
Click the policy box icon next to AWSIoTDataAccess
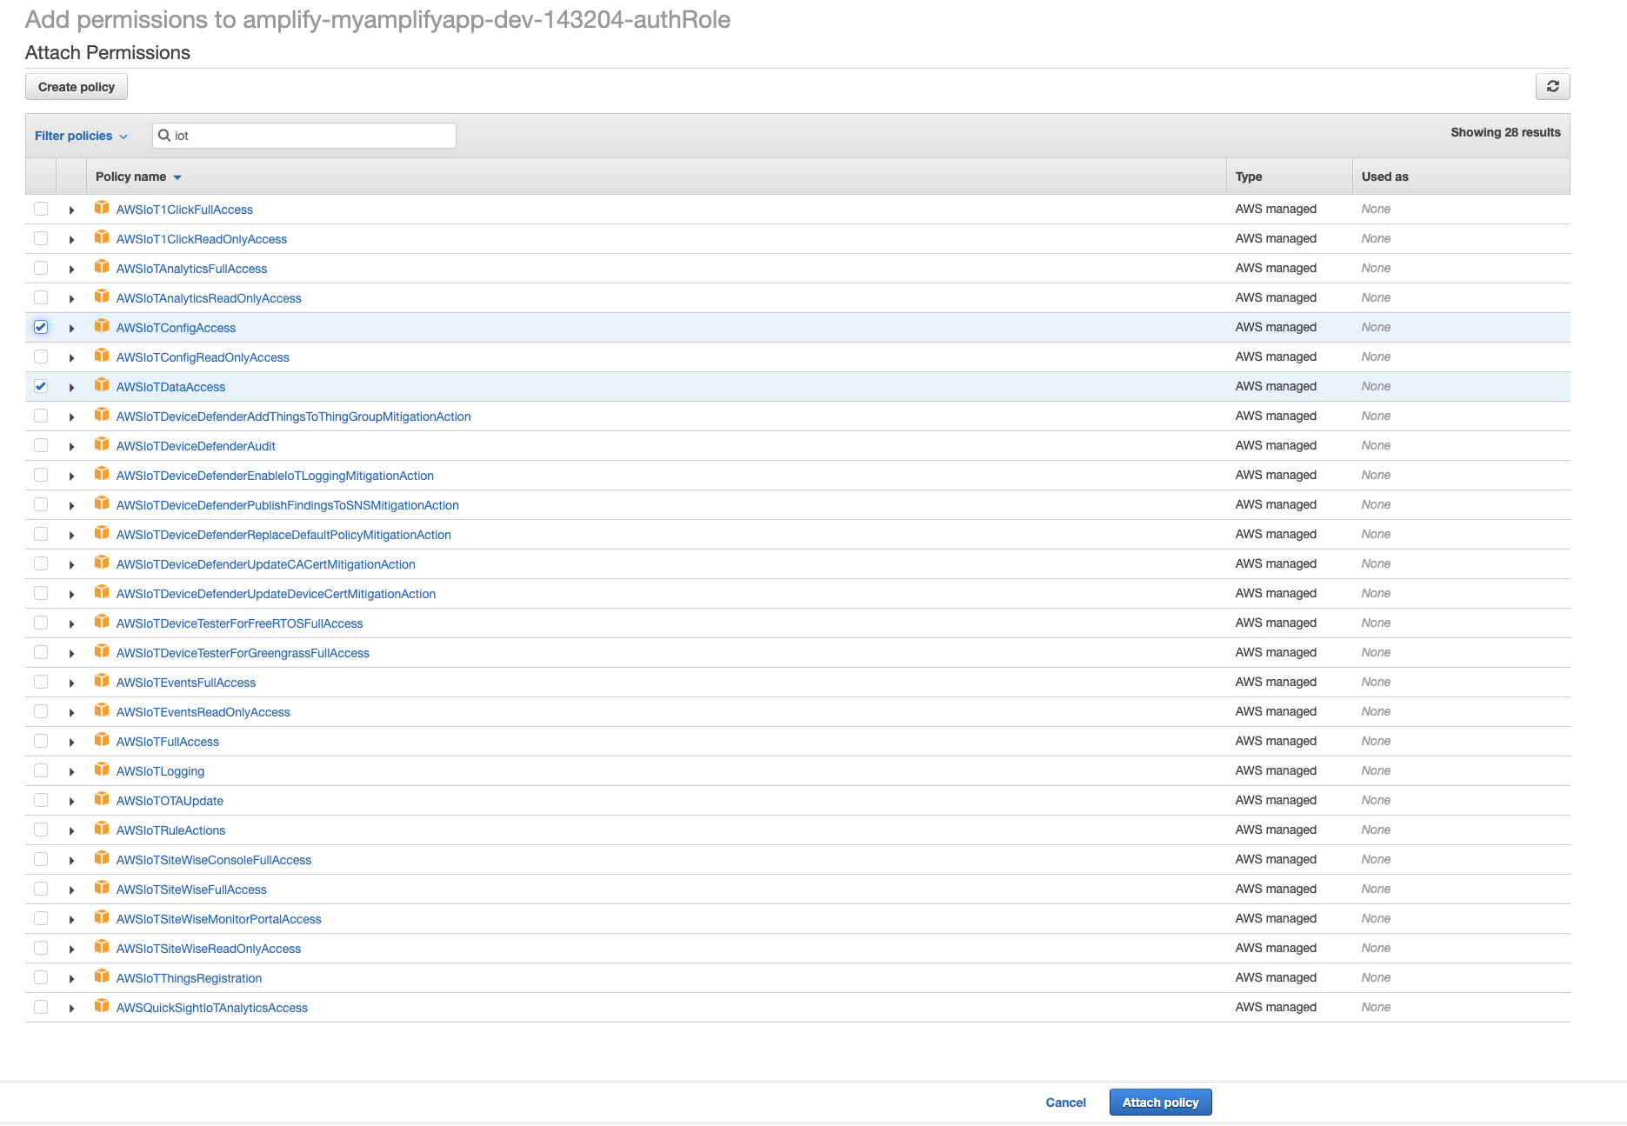[102, 385]
